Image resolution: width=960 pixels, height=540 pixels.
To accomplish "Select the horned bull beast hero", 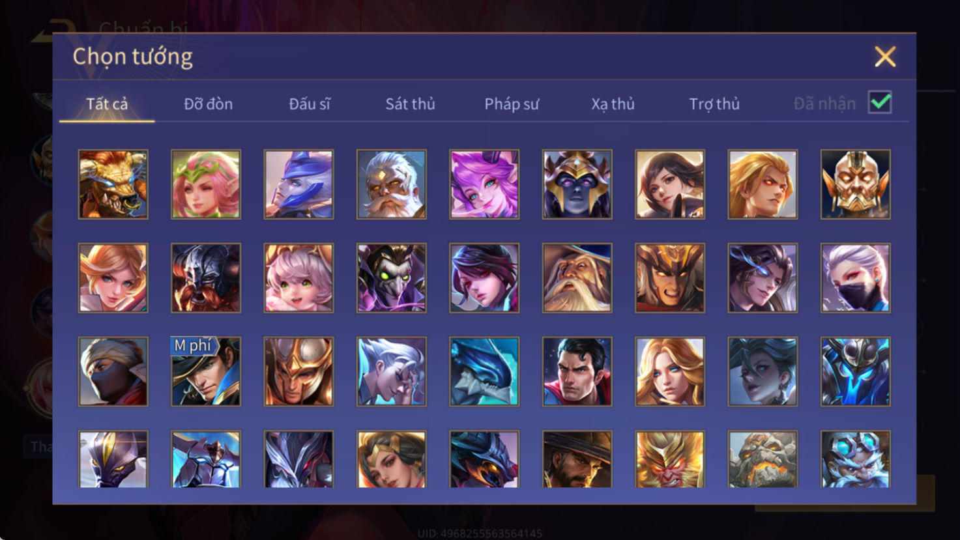I will point(113,184).
